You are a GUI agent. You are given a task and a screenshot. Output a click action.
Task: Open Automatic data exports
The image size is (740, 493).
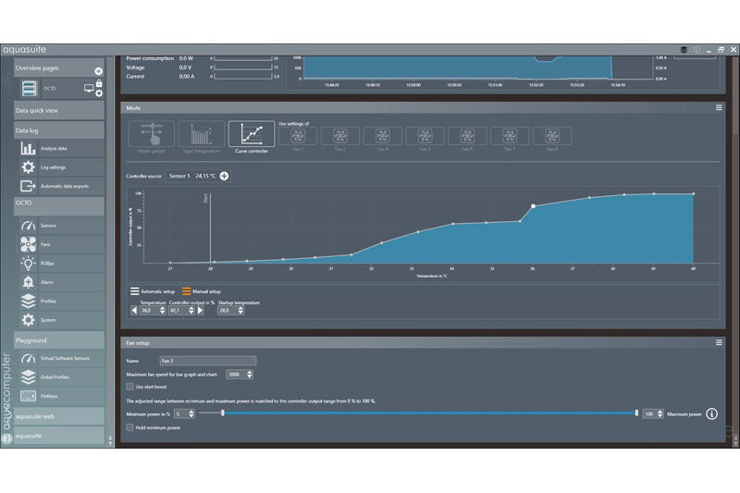[x=64, y=186]
